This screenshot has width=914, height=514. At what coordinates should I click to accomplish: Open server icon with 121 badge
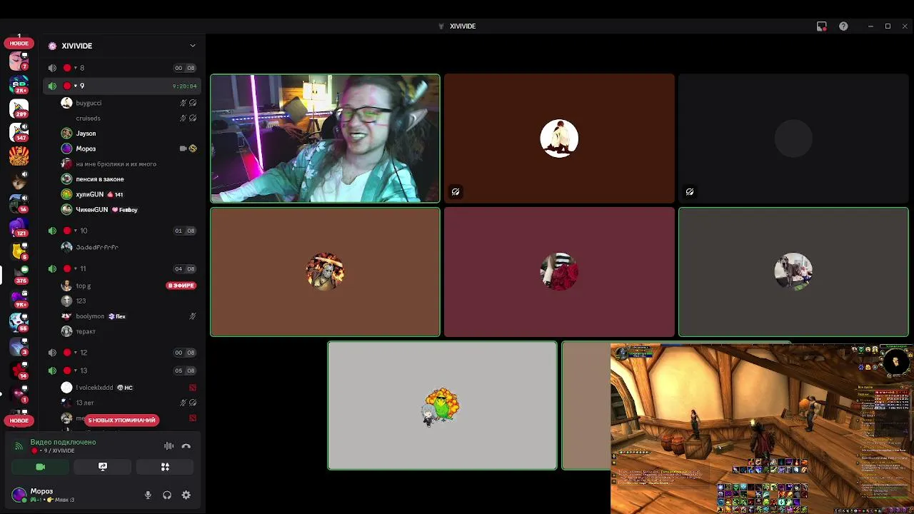(19, 228)
